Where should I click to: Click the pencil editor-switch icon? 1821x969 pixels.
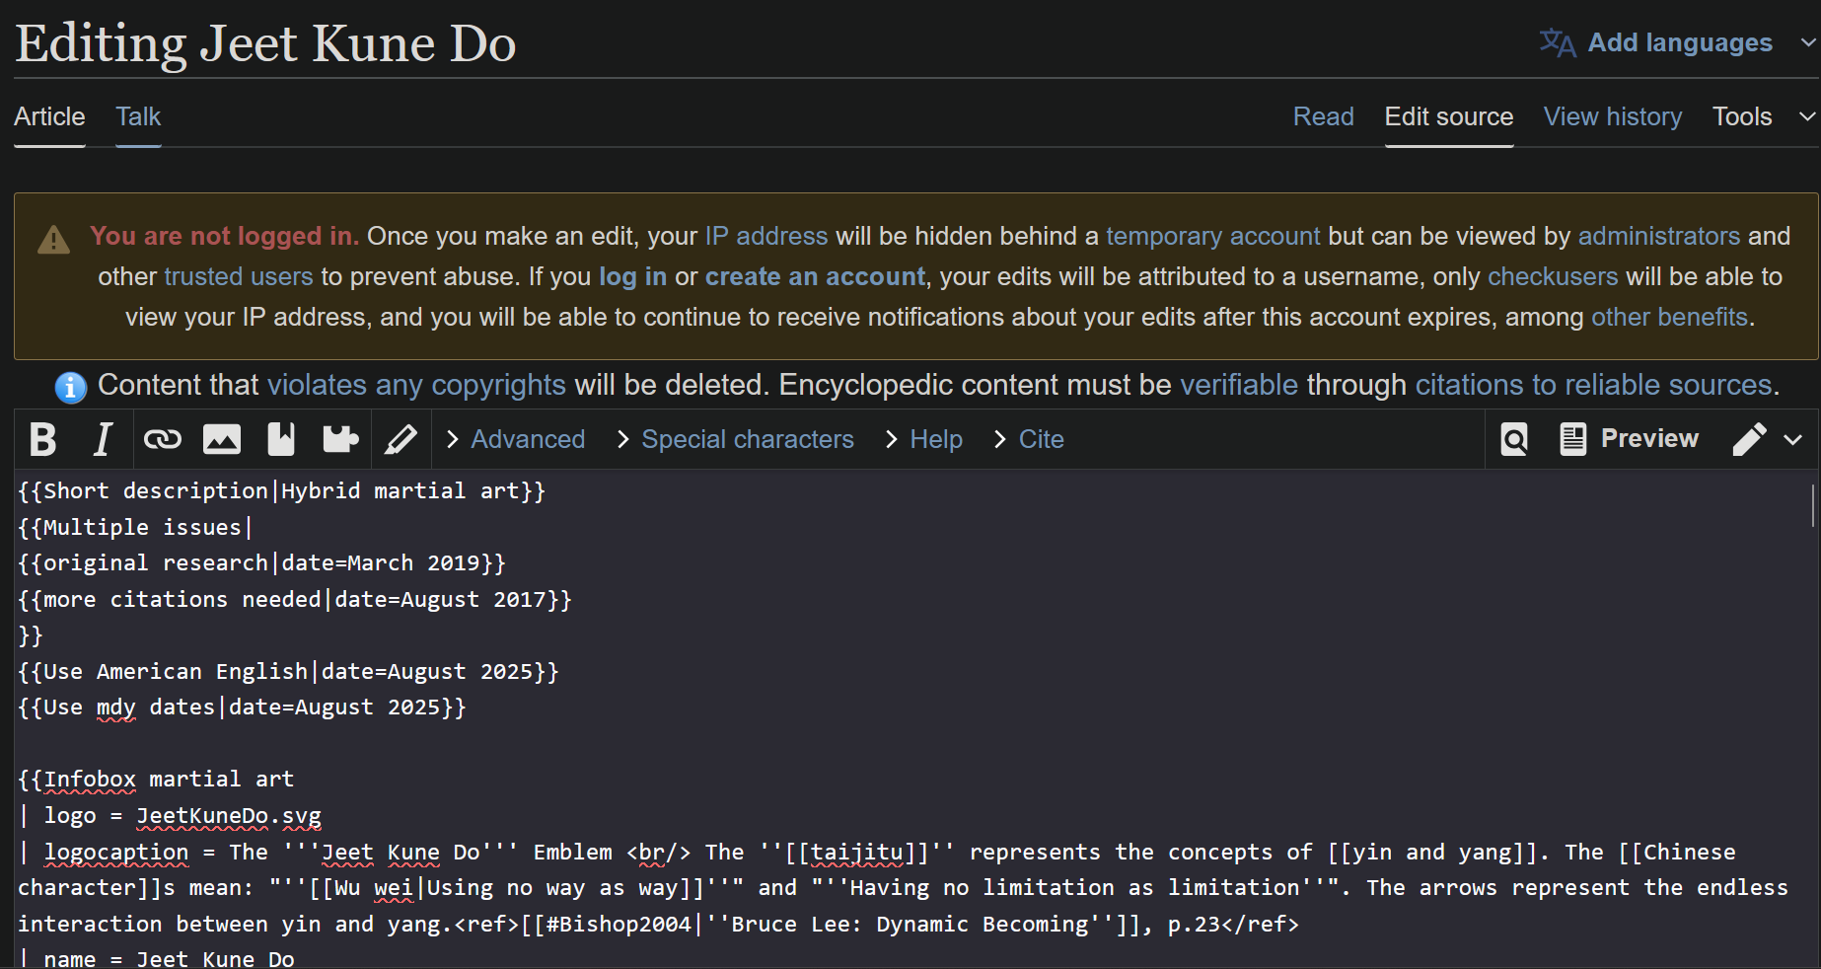[x=1749, y=439]
